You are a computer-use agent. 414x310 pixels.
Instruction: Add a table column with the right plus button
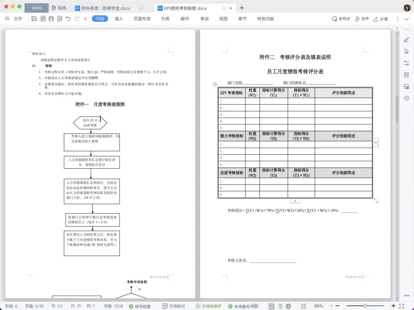click(376, 143)
